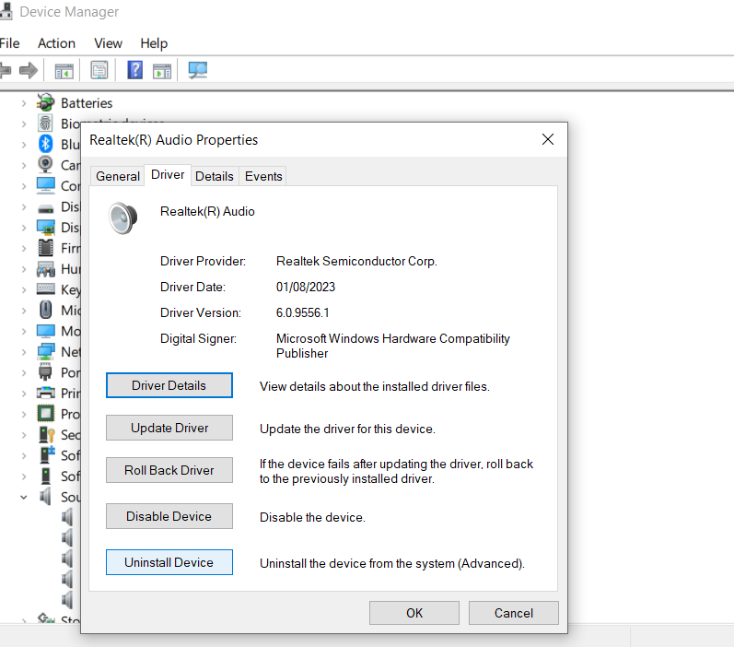Select the Firmware chip icon
734x647 pixels.
[x=45, y=247]
